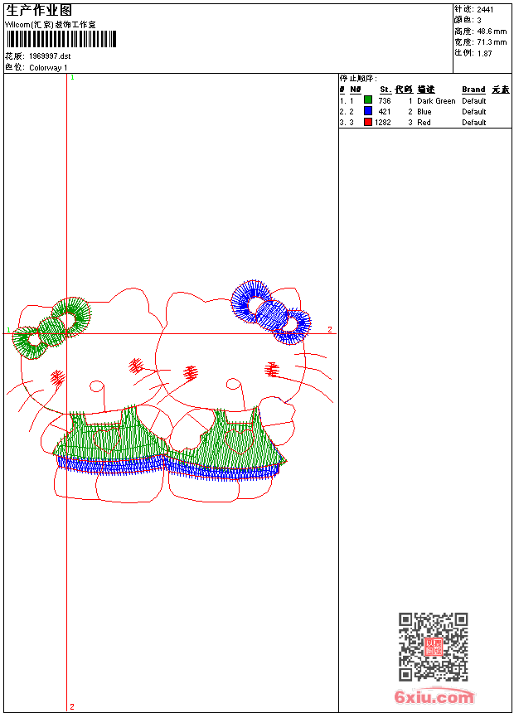Select the 'Dark Green' color description

coord(436,101)
